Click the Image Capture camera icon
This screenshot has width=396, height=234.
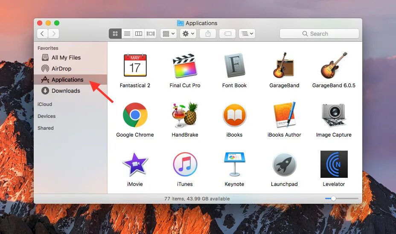[334, 115]
